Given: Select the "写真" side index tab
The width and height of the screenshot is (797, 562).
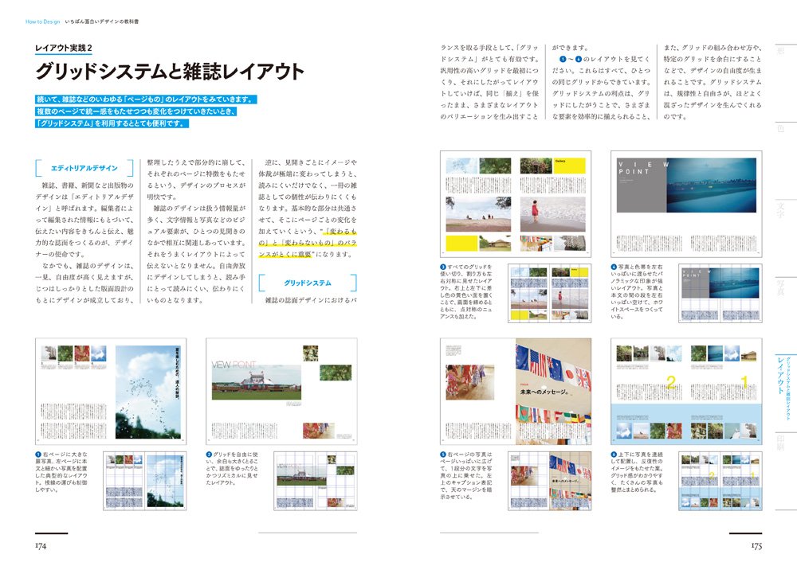Looking at the screenshot, I should 780,287.
